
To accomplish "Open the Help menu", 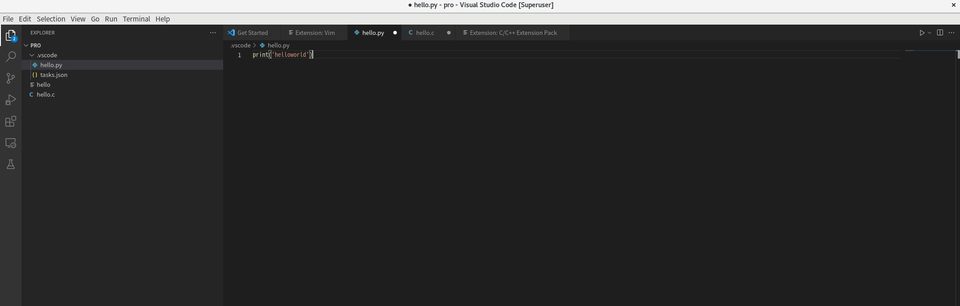I will tap(163, 19).
